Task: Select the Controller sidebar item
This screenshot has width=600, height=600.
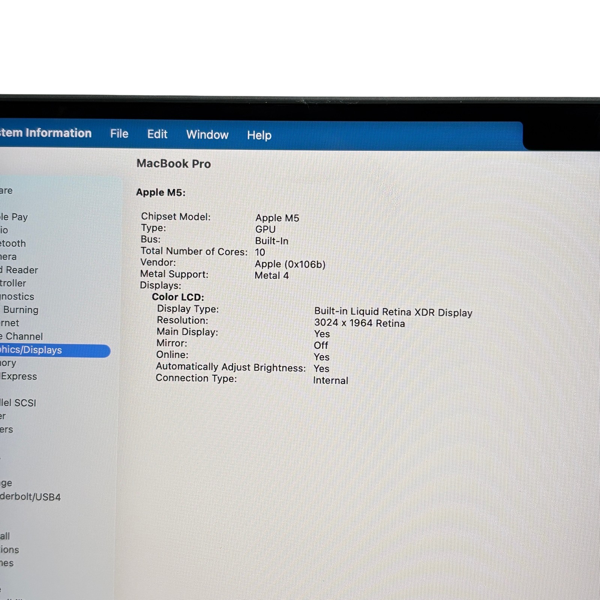Action: (x=13, y=283)
